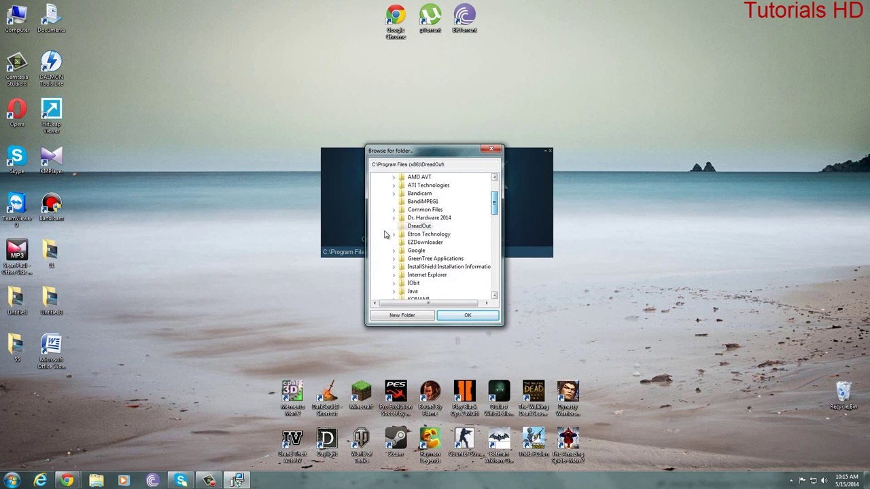Image resolution: width=870 pixels, height=489 pixels.
Task: Open Microsoft Office Word desktop shortcut
Action: (x=51, y=351)
